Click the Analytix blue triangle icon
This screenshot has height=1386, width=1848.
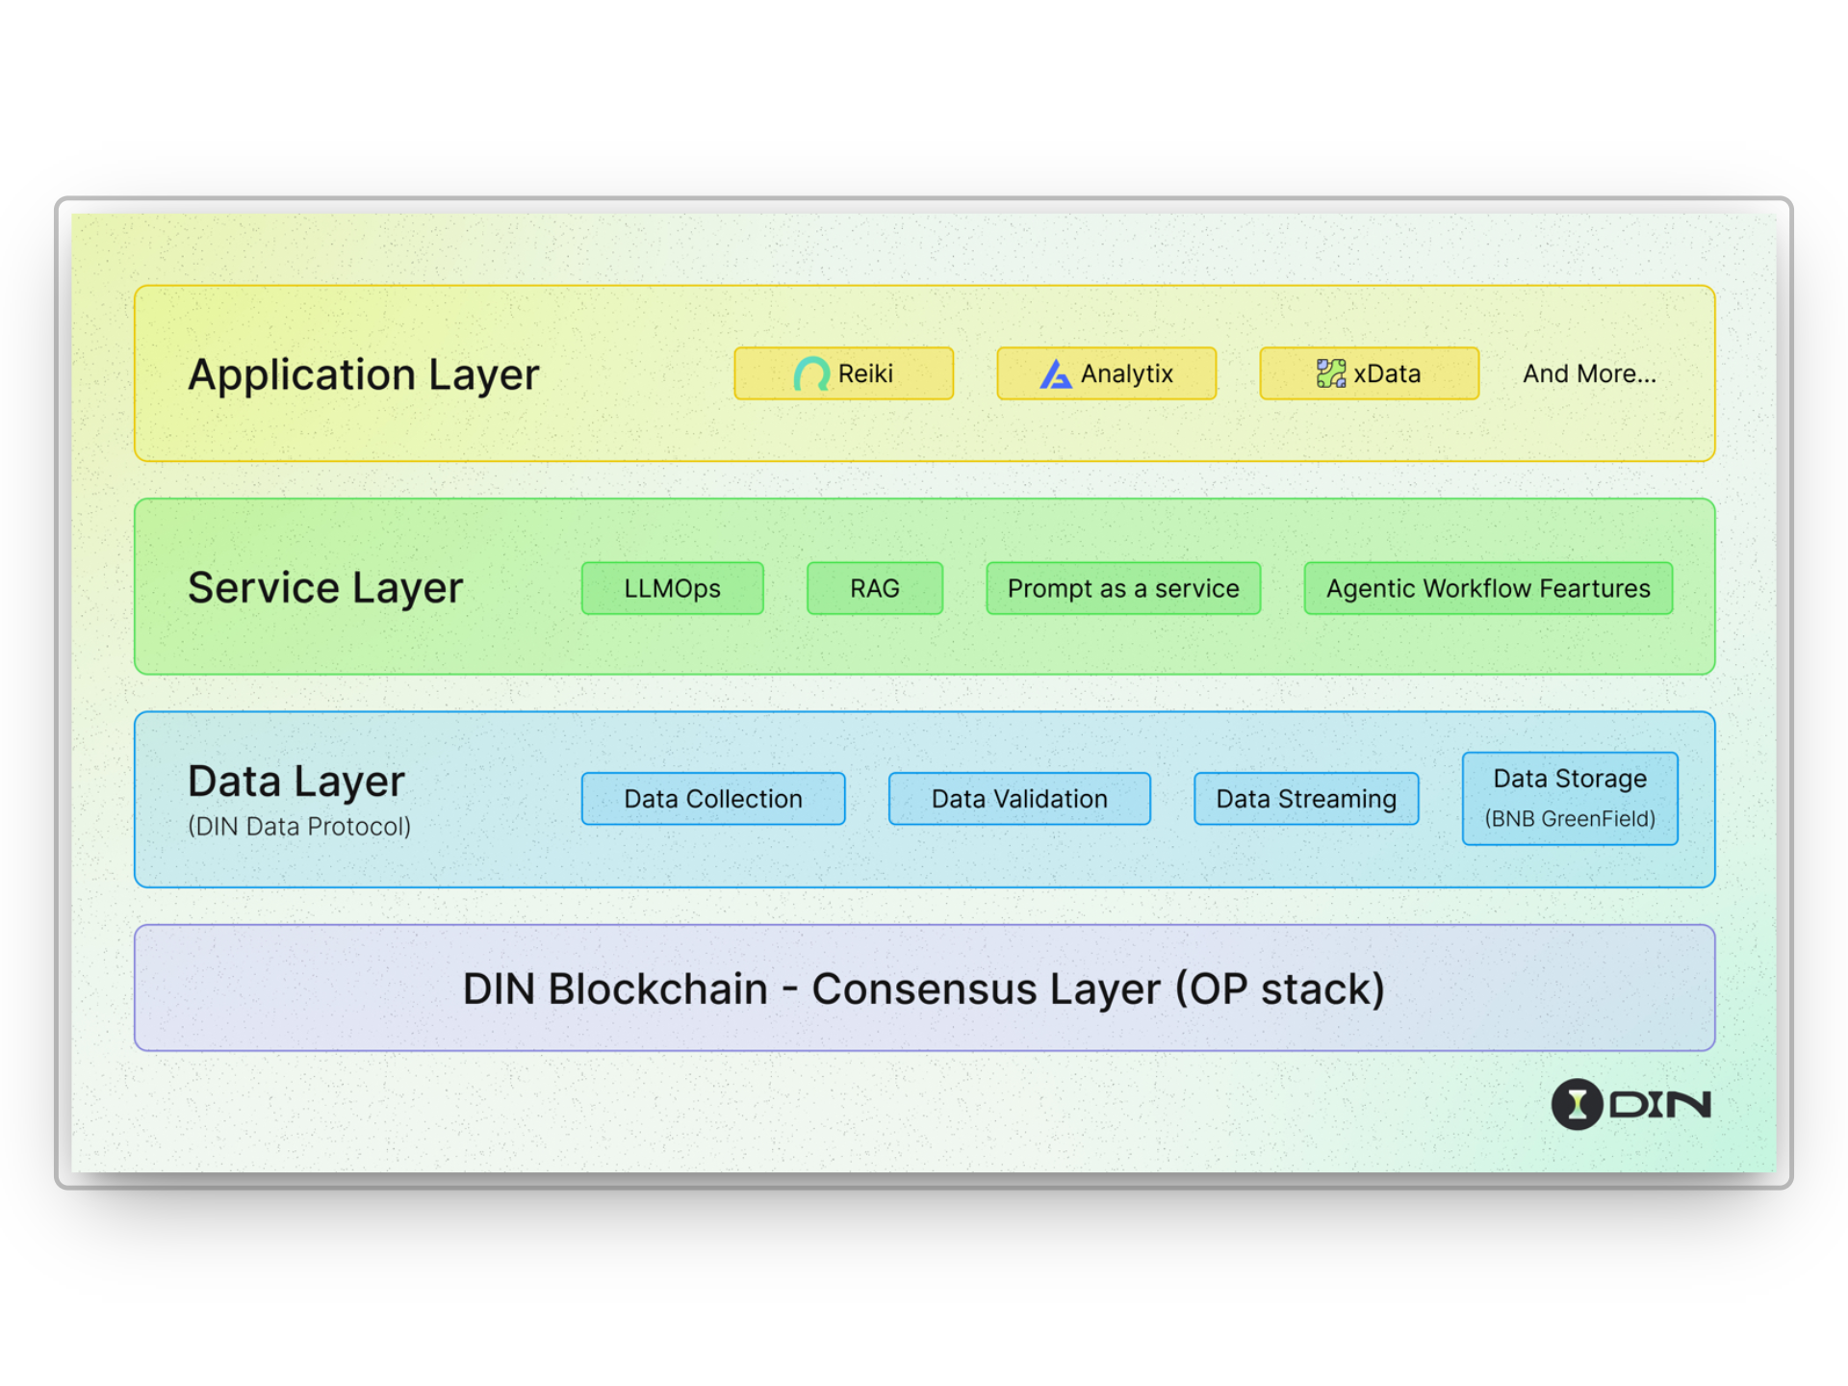click(1056, 374)
